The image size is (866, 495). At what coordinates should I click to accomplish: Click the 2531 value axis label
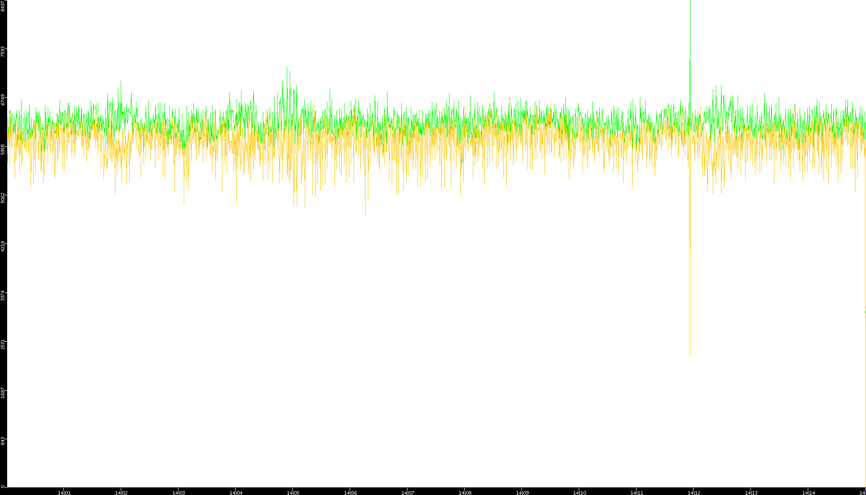tap(3, 344)
